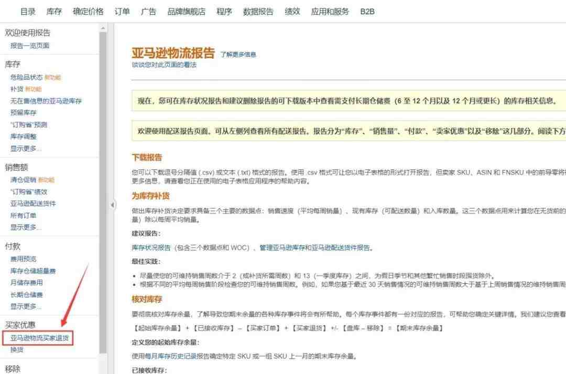Select the 数据报告 top menu item

pyautogui.click(x=258, y=12)
